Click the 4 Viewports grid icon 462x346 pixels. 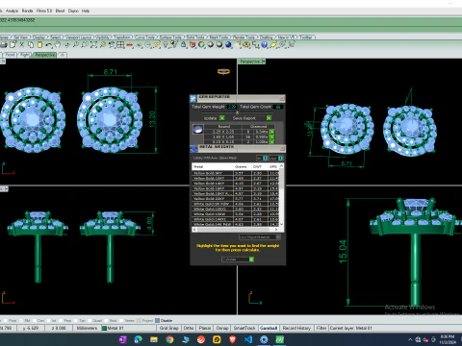tap(120, 45)
